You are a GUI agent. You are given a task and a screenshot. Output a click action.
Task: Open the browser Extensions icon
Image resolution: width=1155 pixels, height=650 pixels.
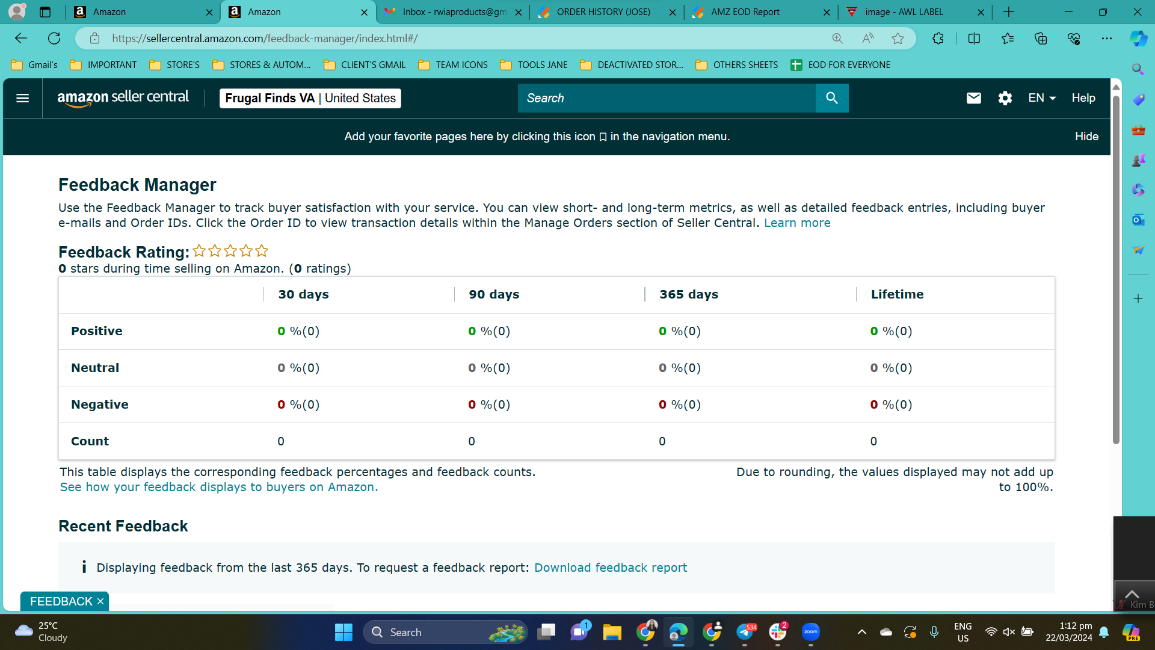[x=938, y=39]
